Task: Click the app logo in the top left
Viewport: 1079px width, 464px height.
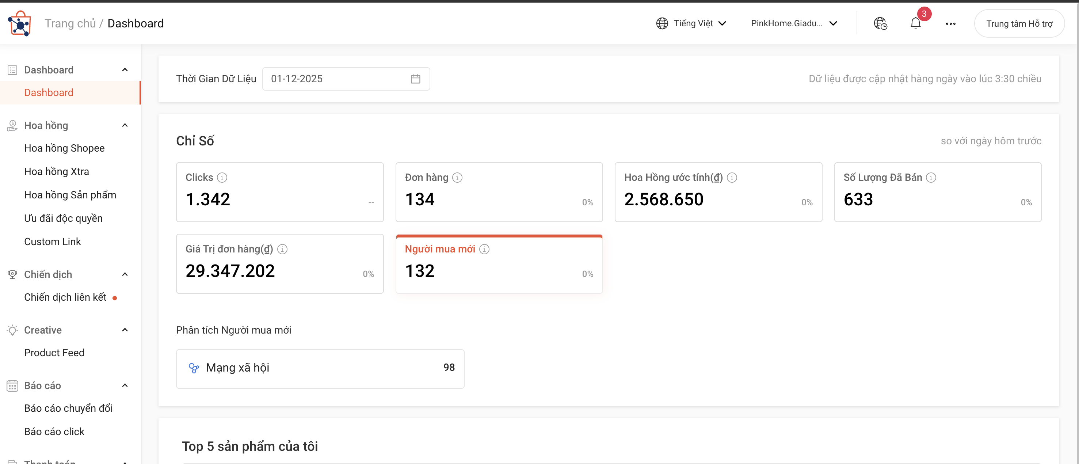Action: pos(19,23)
